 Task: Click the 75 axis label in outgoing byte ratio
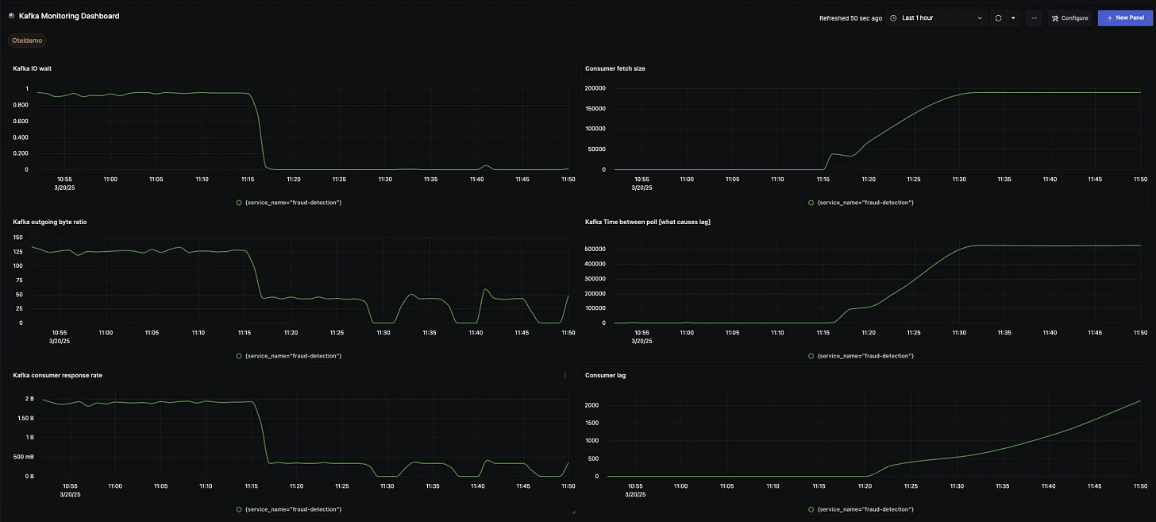(x=19, y=280)
